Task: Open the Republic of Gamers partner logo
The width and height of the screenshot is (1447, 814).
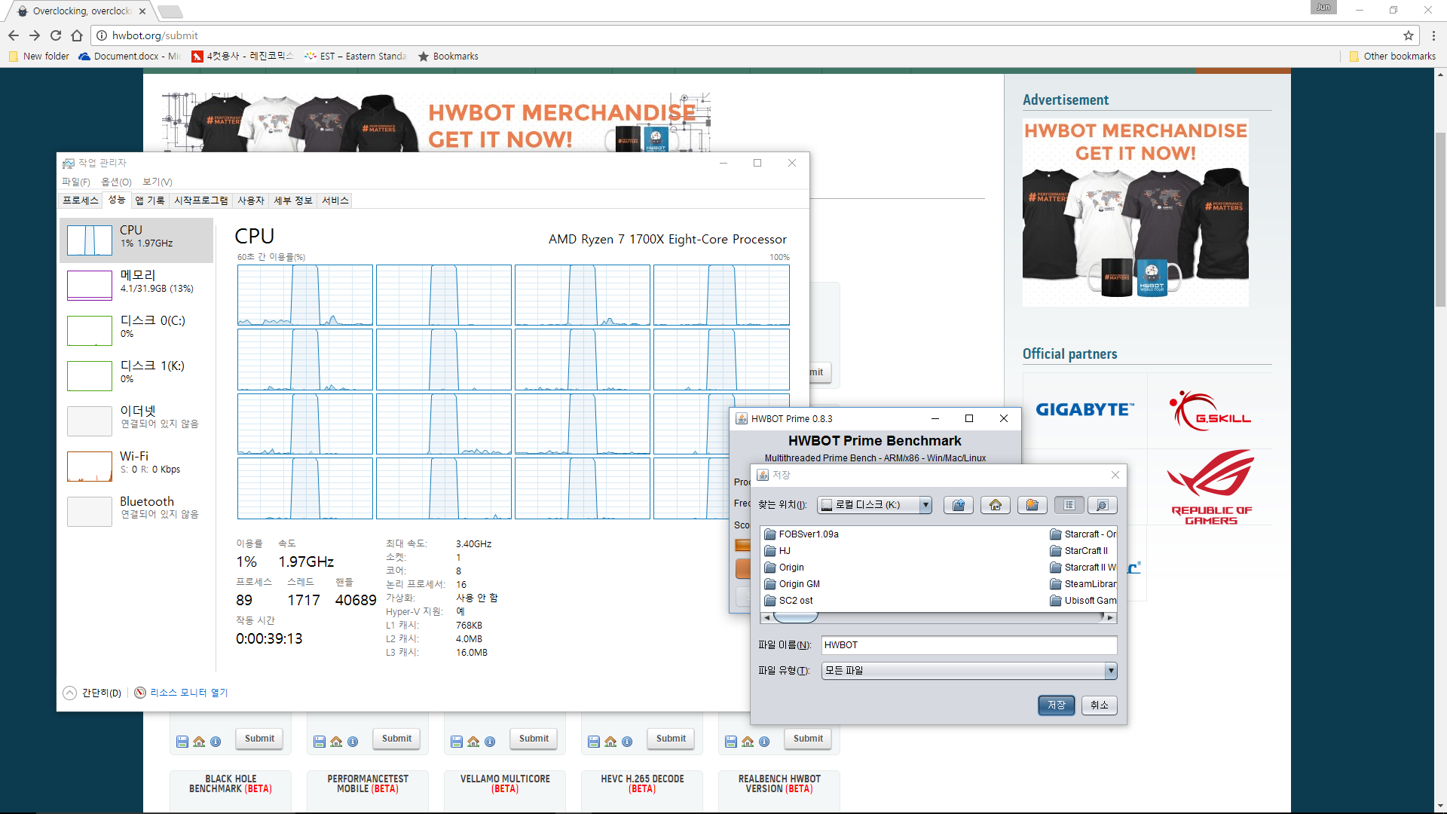Action: pos(1210,488)
